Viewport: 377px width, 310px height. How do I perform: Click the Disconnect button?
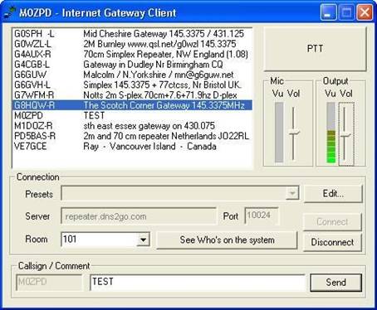coord(332,242)
